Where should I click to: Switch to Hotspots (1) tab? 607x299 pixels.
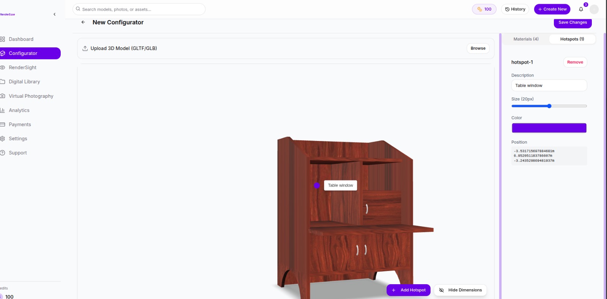572,39
